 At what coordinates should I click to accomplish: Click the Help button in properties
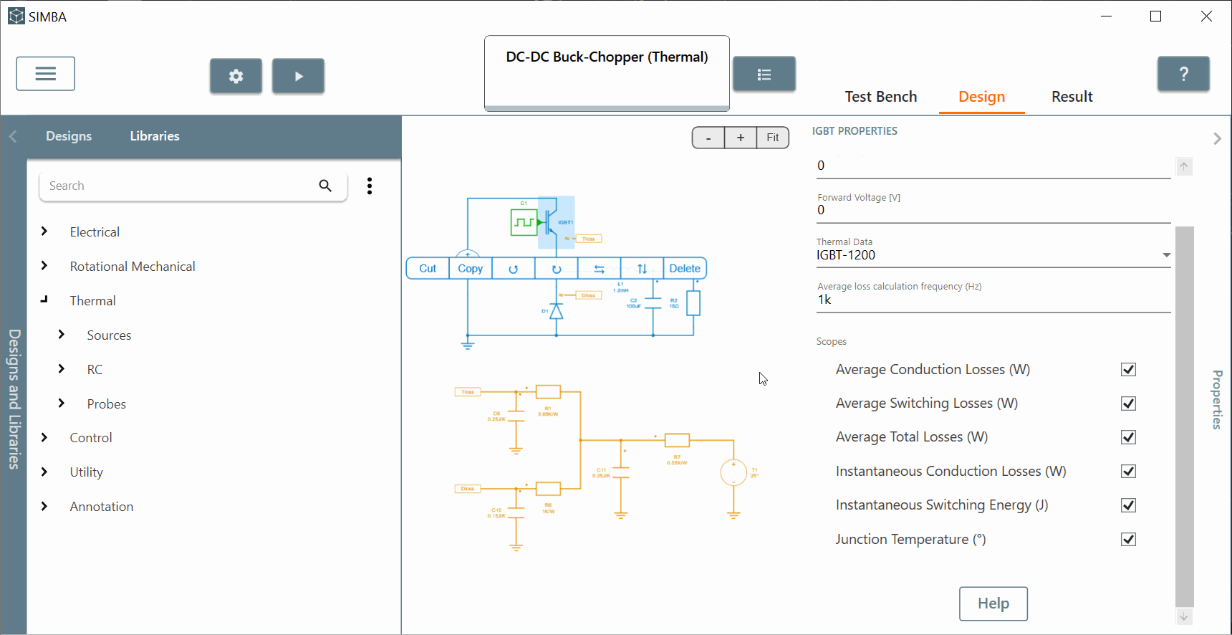[993, 603]
